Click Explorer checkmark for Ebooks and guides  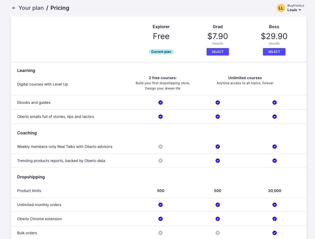pos(161,103)
